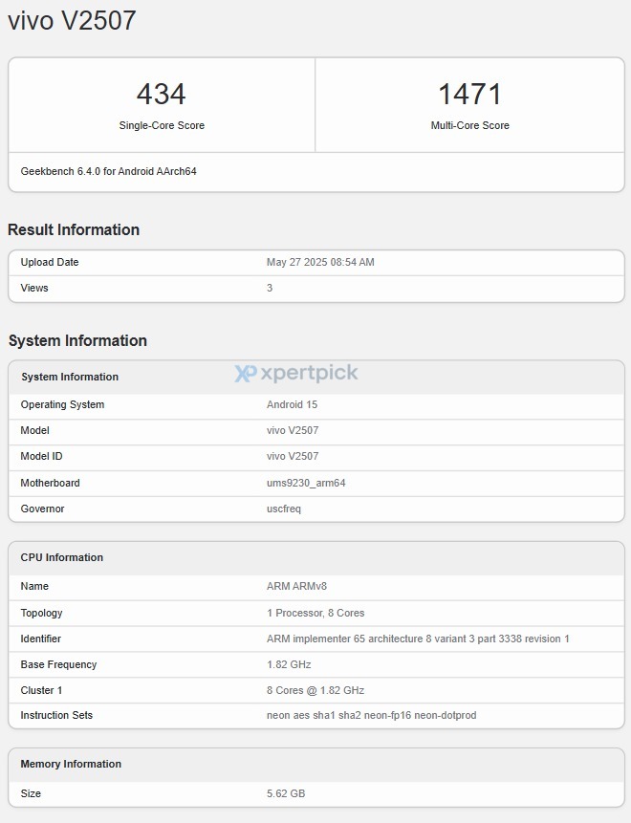Select the uscfreq governor value
Image resolution: width=631 pixels, height=823 pixels.
(284, 509)
